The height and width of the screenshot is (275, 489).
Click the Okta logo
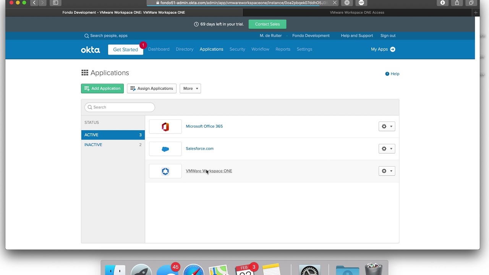point(91,50)
